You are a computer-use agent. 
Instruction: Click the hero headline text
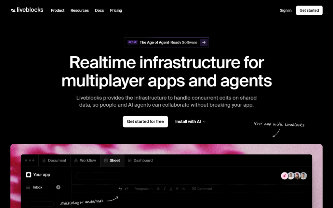point(166,71)
